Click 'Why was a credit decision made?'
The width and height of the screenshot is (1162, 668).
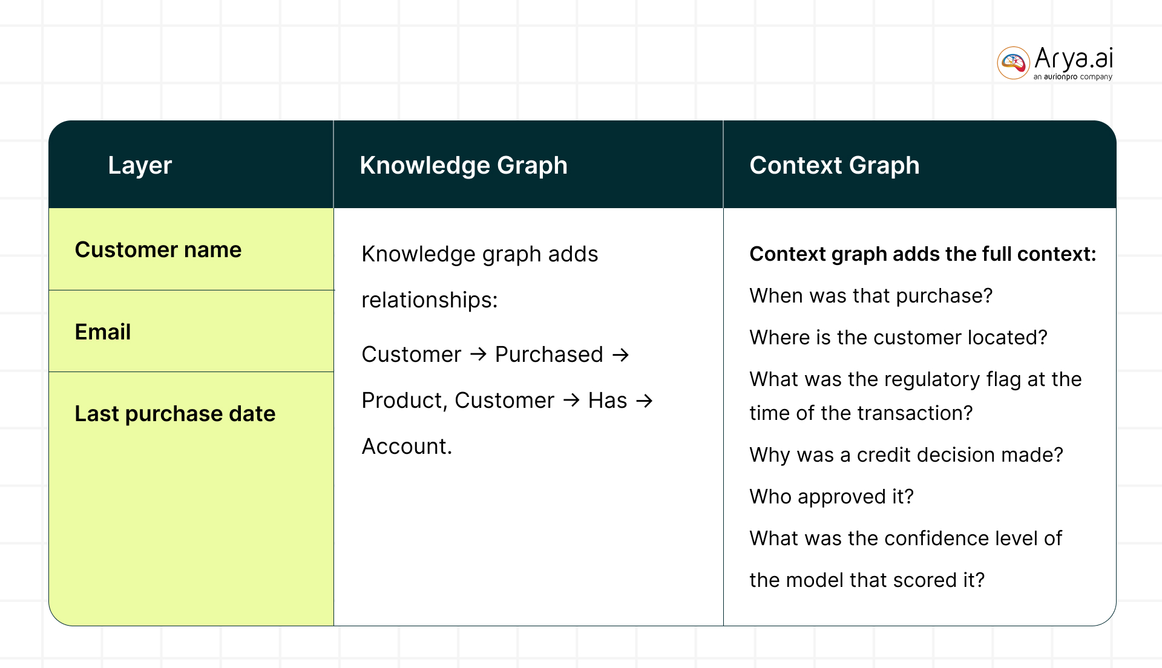point(906,454)
